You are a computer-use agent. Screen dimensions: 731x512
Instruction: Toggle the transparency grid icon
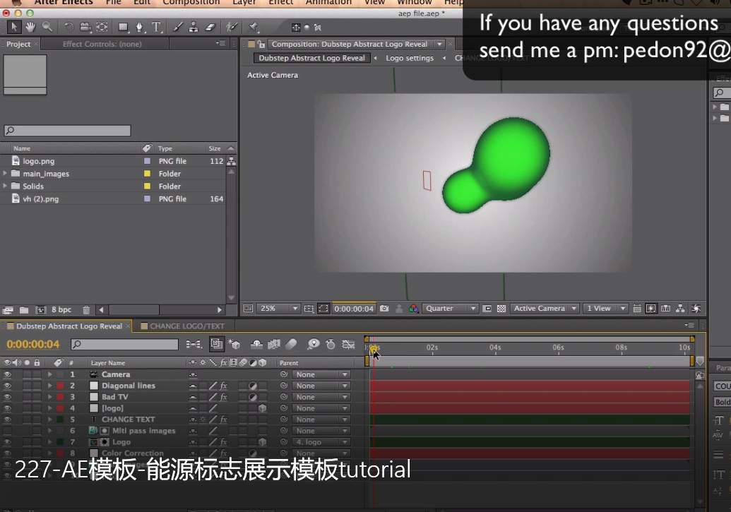501,308
